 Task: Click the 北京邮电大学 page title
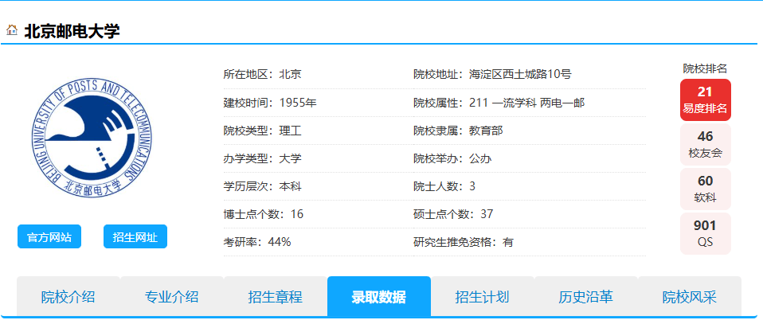(x=72, y=31)
